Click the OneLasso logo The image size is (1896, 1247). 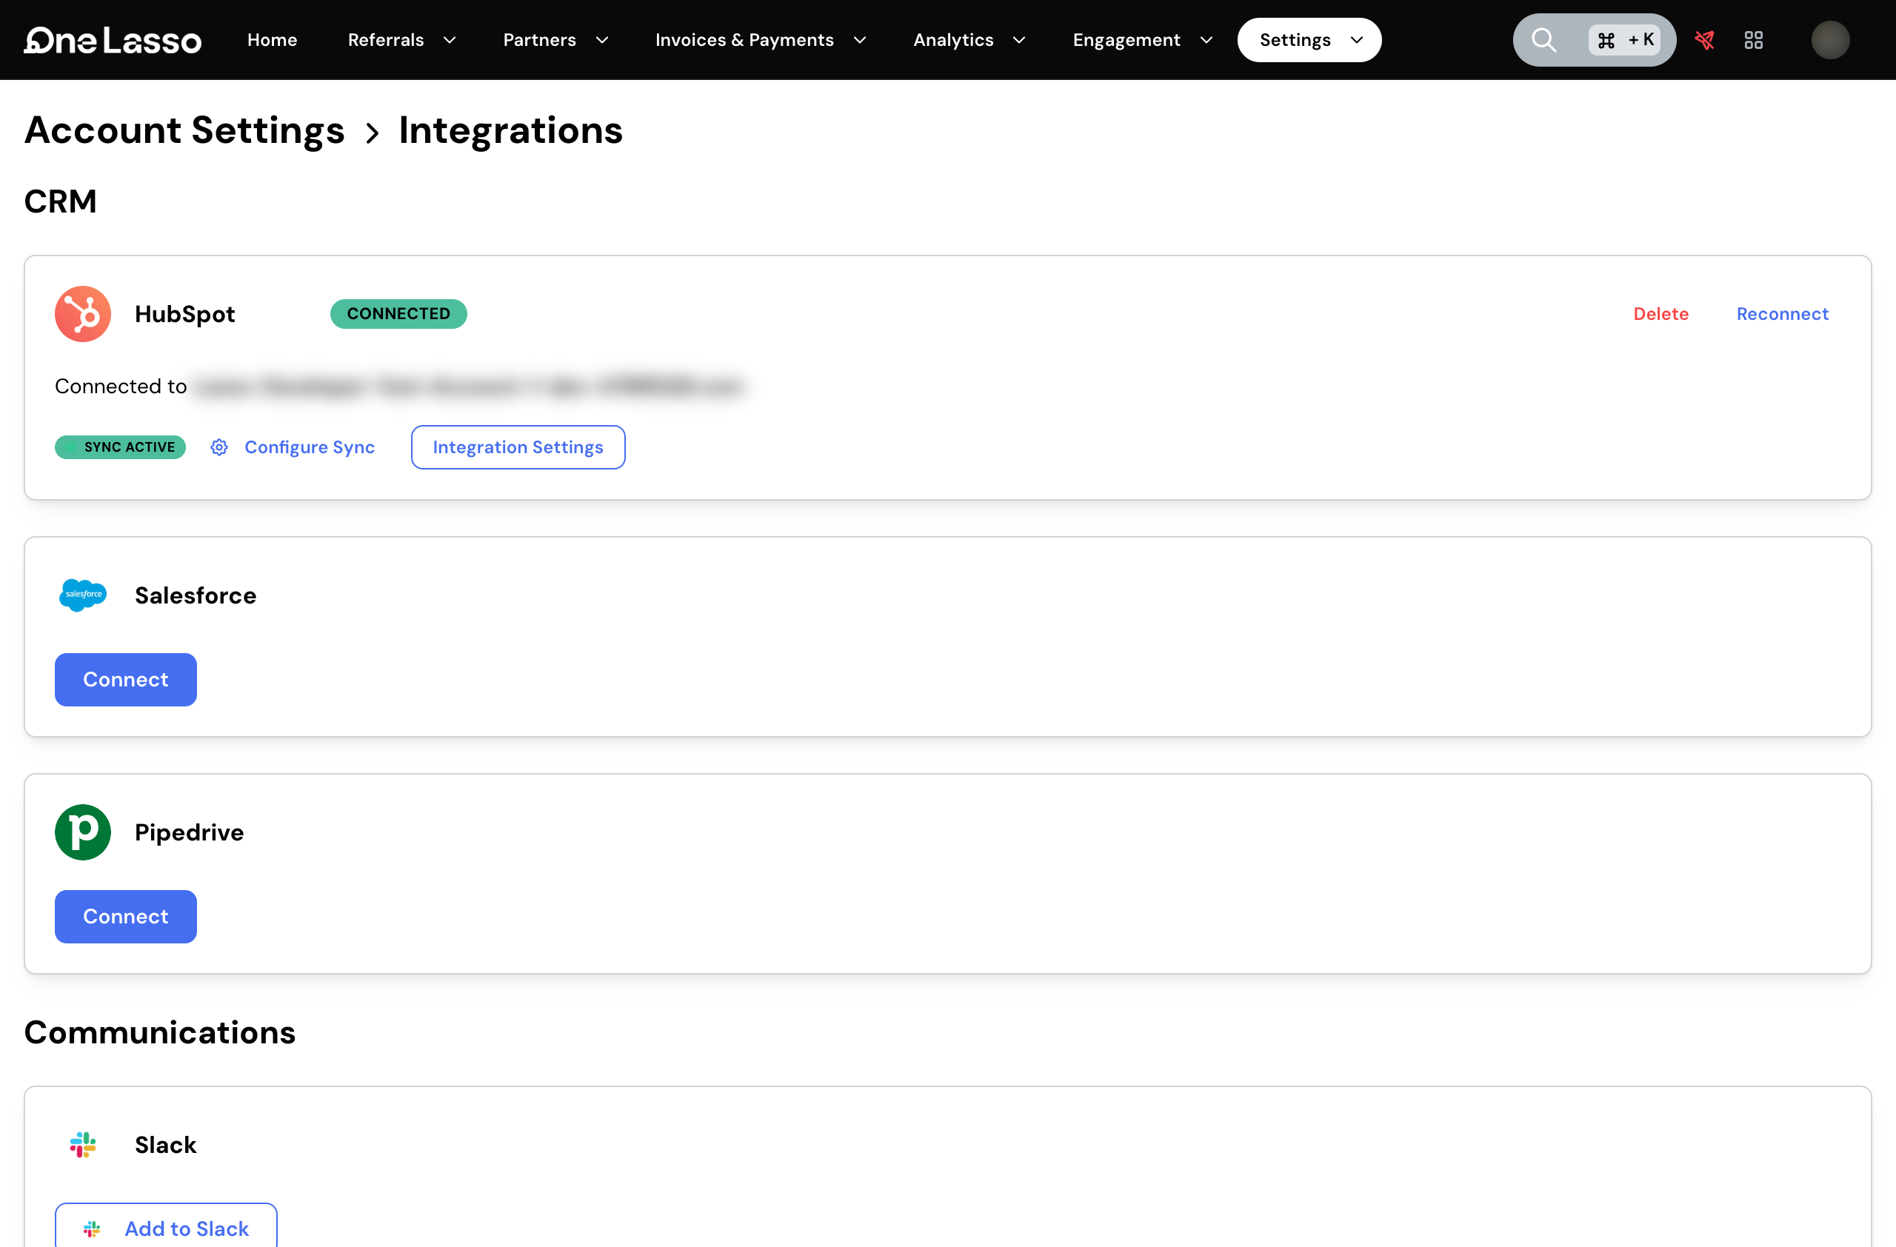pyautogui.click(x=113, y=40)
